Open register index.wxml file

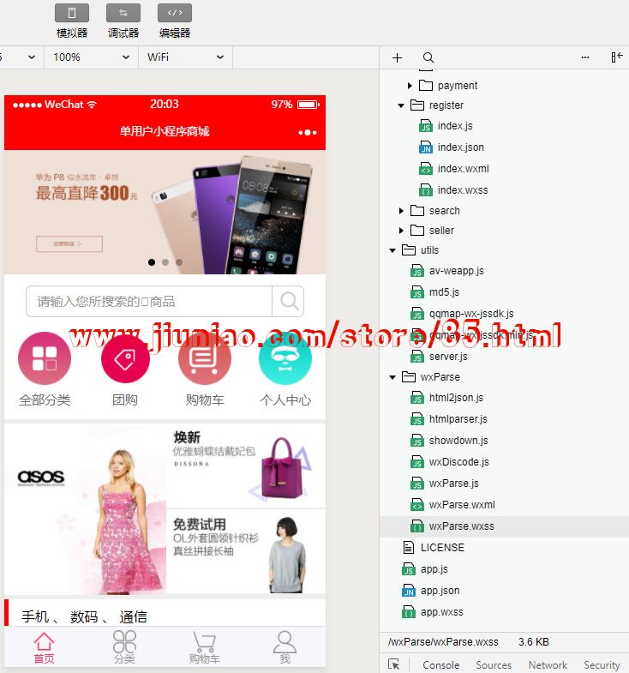click(453, 169)
